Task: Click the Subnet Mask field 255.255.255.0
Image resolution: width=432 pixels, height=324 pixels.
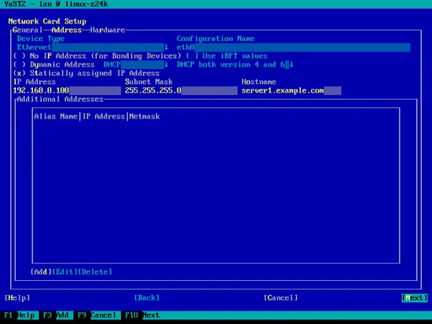Action: (181, 90)
